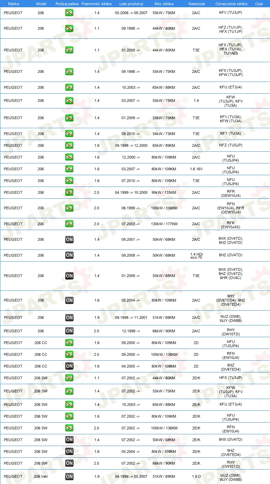Screen dimensions: 270x484
Task: Select the 06.1999 -> production date cell
Action: coord(131,208)
